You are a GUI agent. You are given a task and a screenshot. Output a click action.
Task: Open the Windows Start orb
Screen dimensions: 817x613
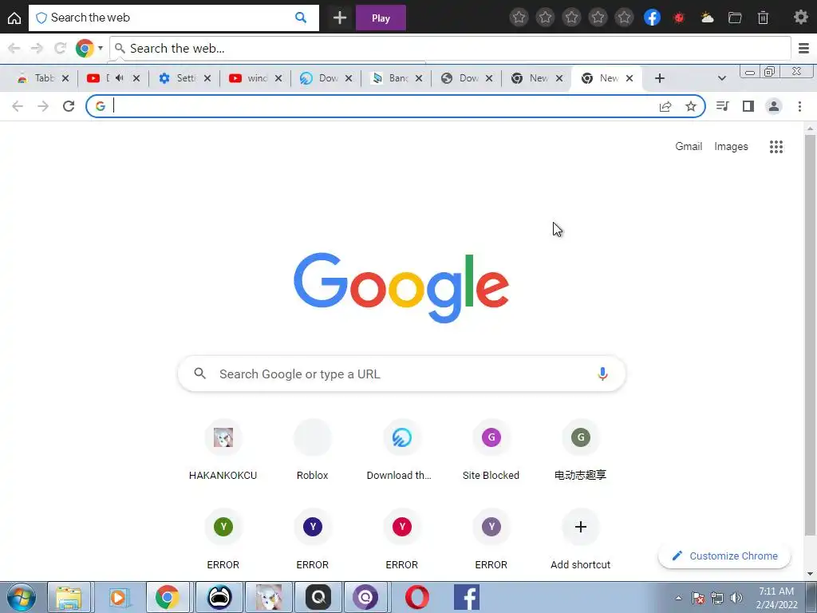point(22,597)
